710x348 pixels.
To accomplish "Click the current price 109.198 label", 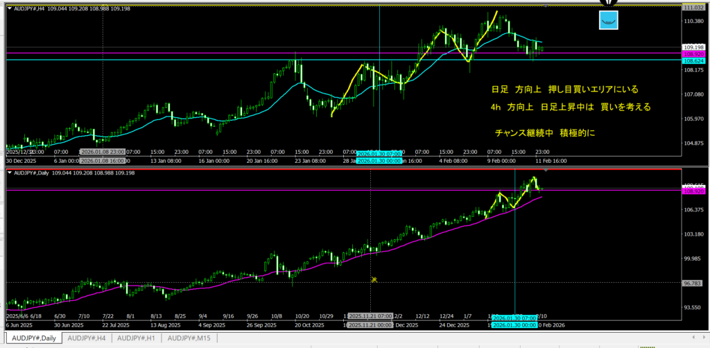I will point(694,46).
